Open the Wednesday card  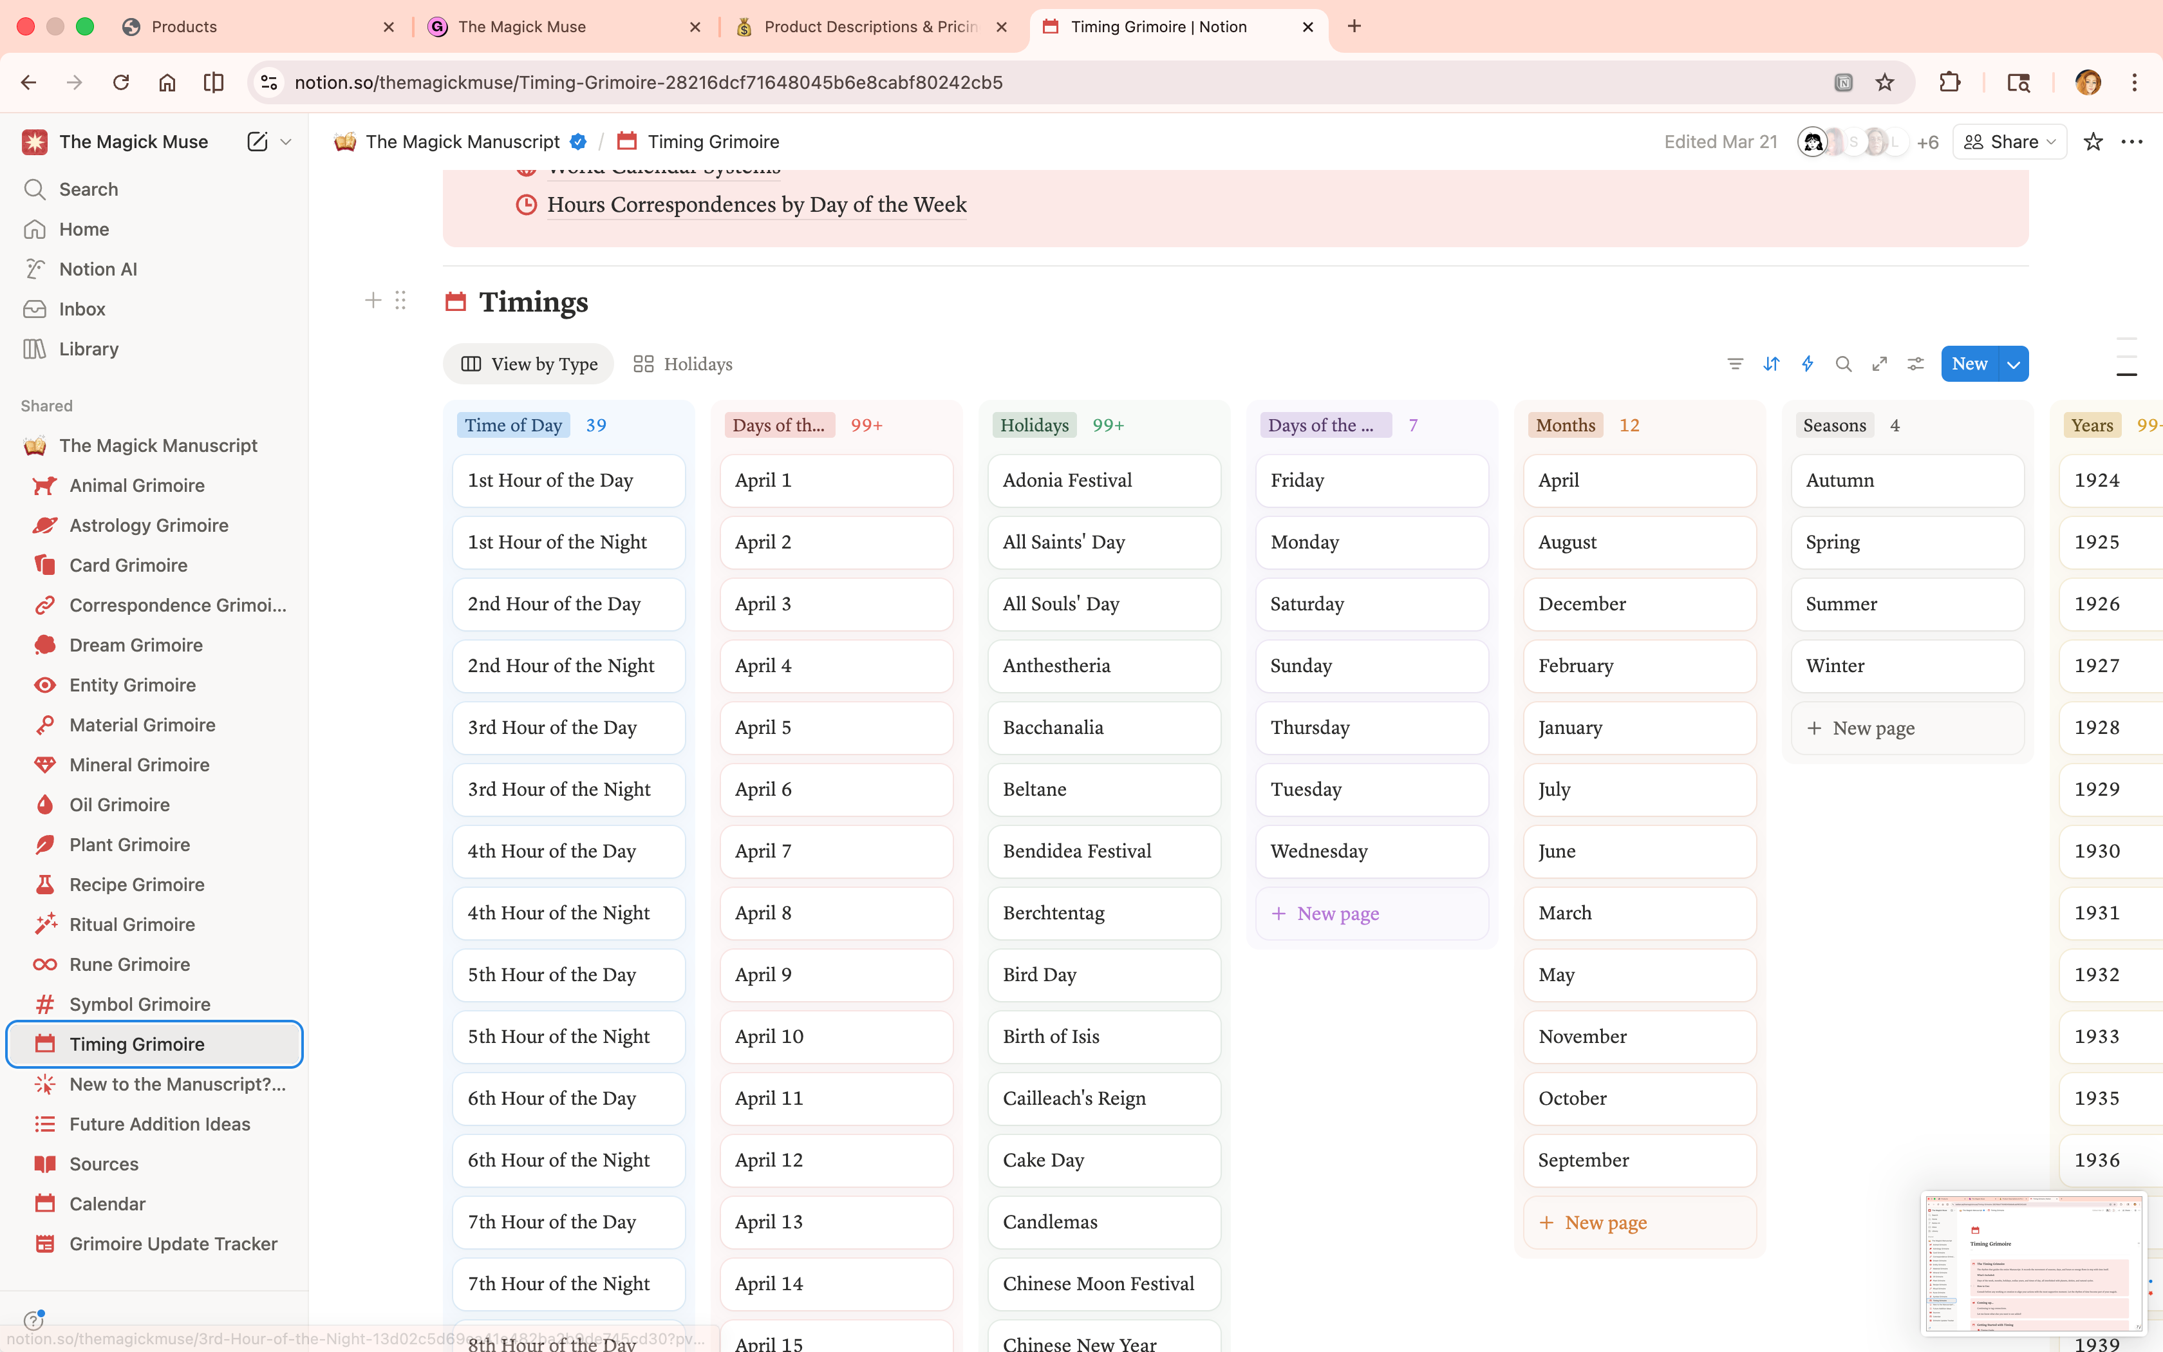(x=1371, y=851)
